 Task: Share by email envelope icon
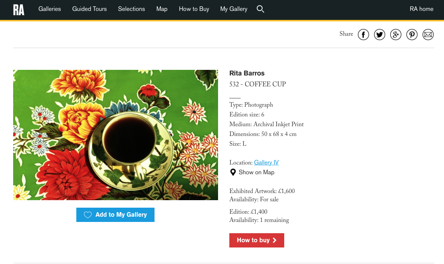point(428,35)
